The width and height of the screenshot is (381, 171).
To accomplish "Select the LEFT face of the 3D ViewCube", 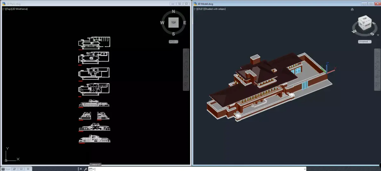I will pyautogui.click(x=360, y=24).
